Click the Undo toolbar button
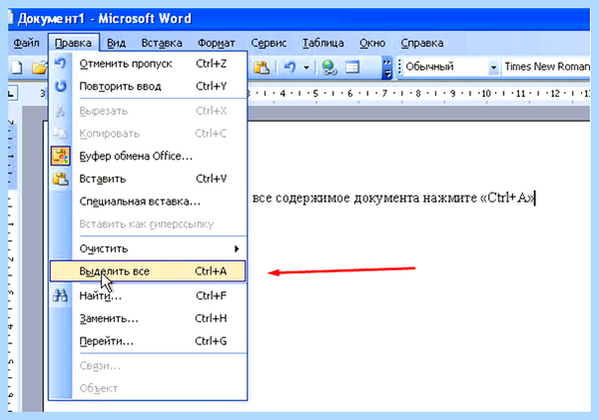The width and height of the screenshot is (599, 420). [x=290, y=68]
